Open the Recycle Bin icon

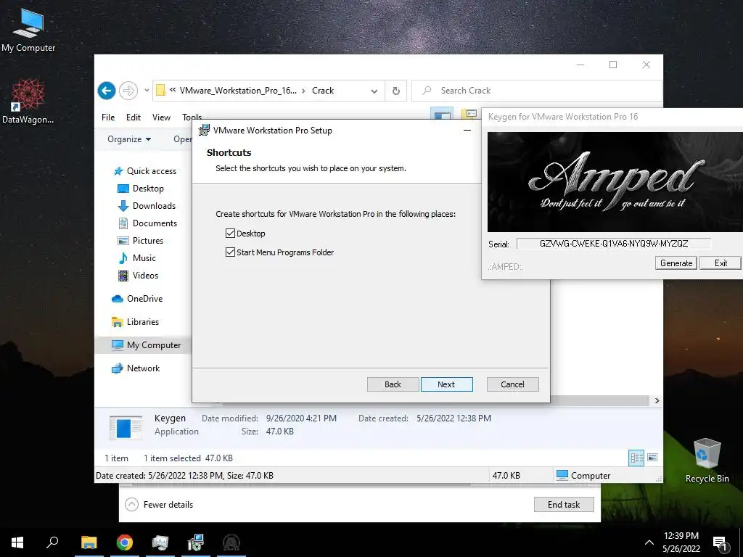click(x=707, y=461)
